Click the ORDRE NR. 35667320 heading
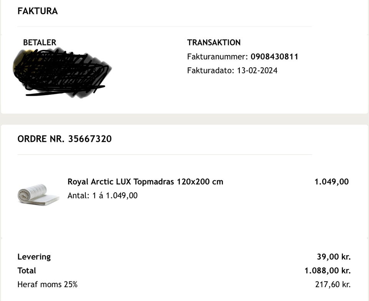 (65, 139)
